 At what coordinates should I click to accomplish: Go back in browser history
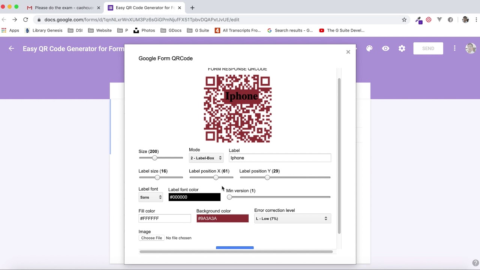click(4, 19)
